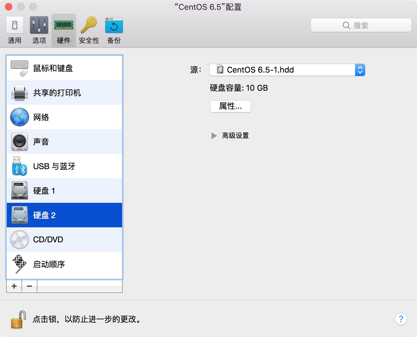Viewport: 417px width, 337px height.
Task: Click the magnifier icon in the search box
Action: (346, 25)
